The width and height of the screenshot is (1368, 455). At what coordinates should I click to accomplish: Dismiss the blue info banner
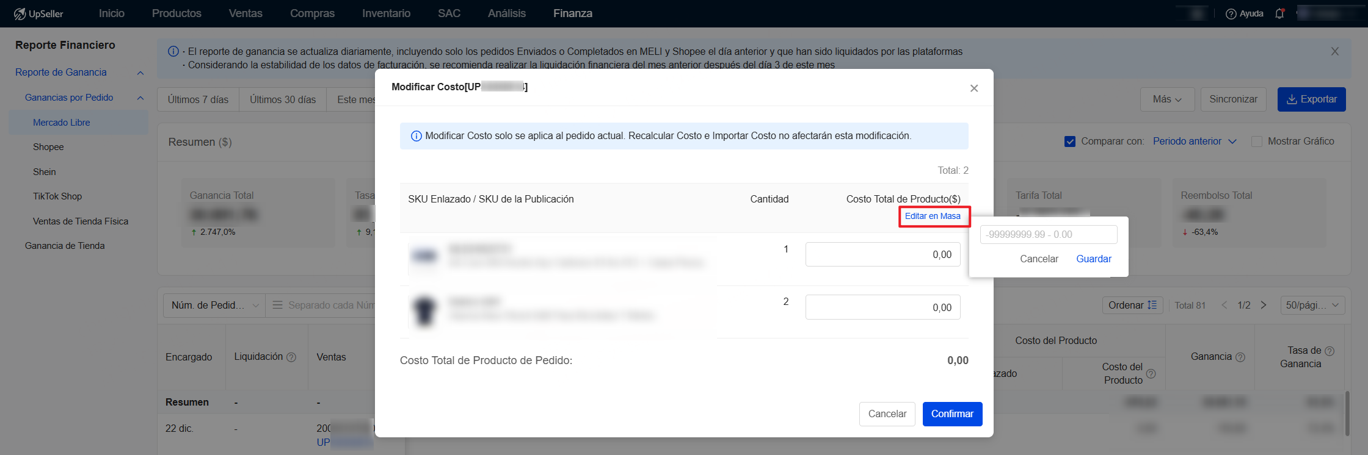tap(1335, 51)
